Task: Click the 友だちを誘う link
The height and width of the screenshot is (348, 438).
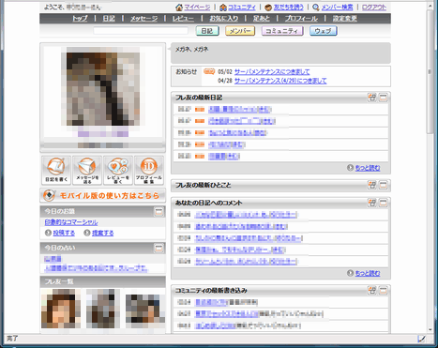Action: pyautogui.click(x=289, y=7)
